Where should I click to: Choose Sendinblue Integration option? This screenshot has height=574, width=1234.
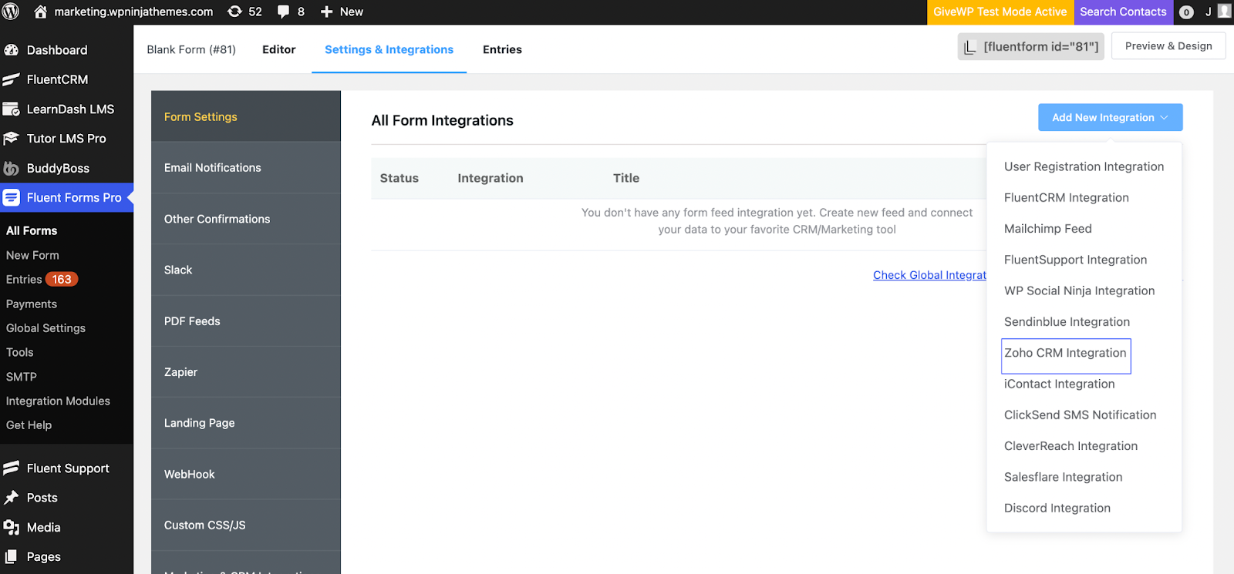(x=1067, y=322)
